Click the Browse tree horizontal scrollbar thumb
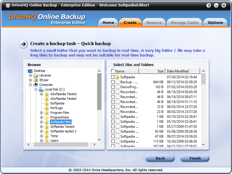 pos(61,144)
